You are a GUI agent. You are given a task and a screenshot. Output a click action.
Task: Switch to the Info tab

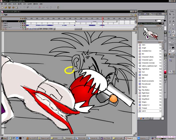pyautogui.click(x=141, y=14)
